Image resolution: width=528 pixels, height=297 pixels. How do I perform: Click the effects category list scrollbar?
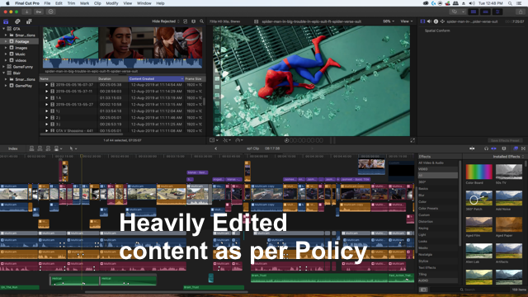[460, 203]
